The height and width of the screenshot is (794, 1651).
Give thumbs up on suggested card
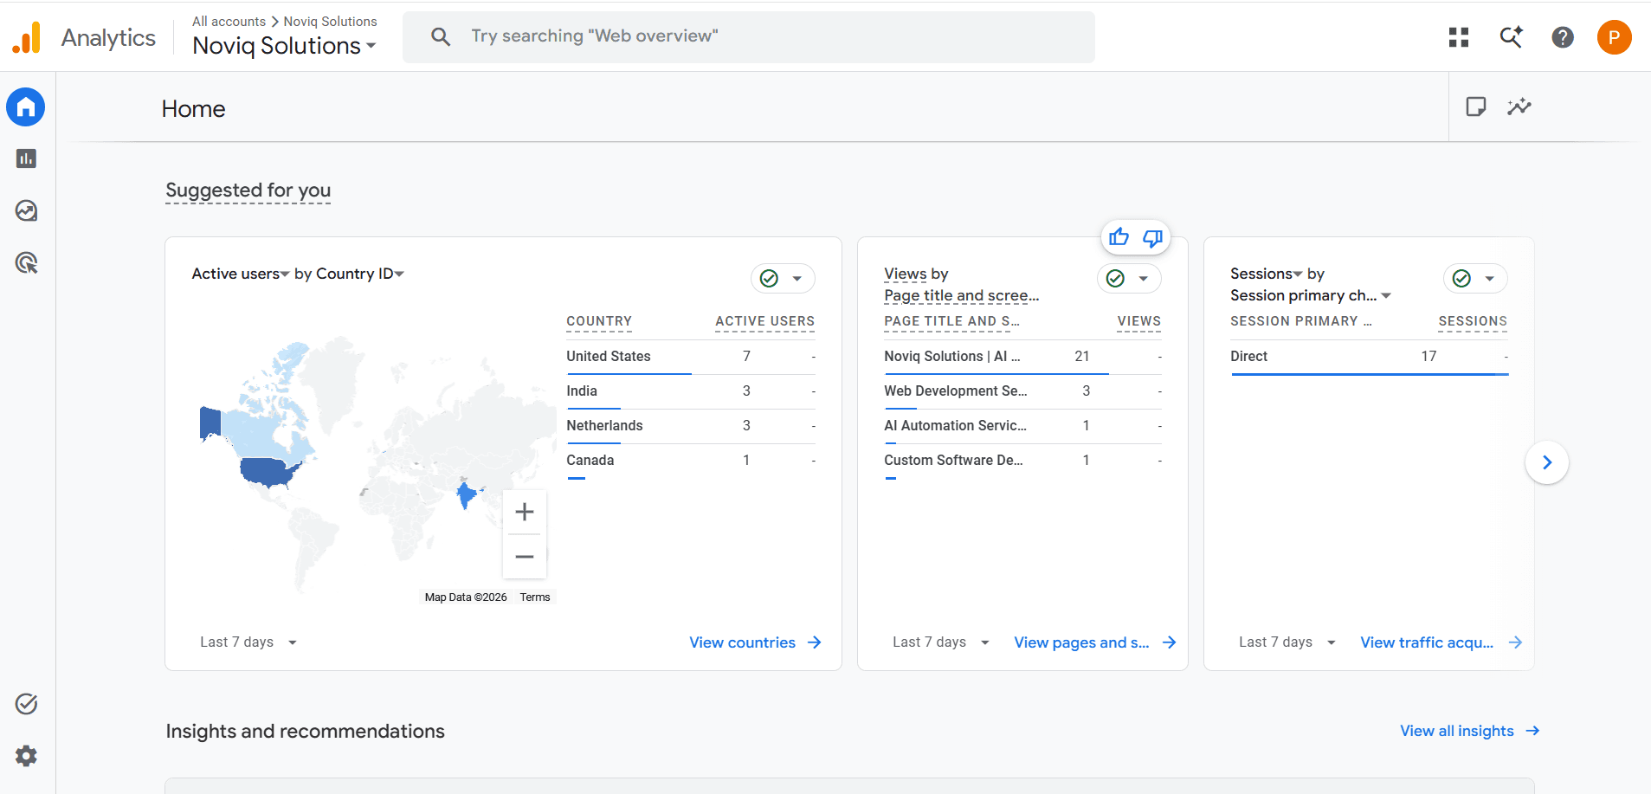pyautogui.click(x=1119, y=237)
